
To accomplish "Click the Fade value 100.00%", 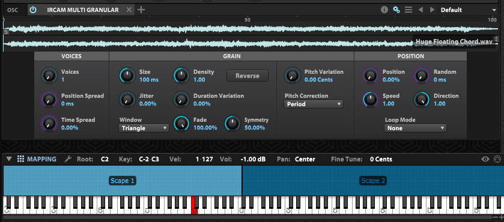I will click(205, 128).
